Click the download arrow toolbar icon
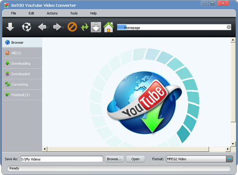Viewport: 238px width, 175px height. [x=10, y=27]
